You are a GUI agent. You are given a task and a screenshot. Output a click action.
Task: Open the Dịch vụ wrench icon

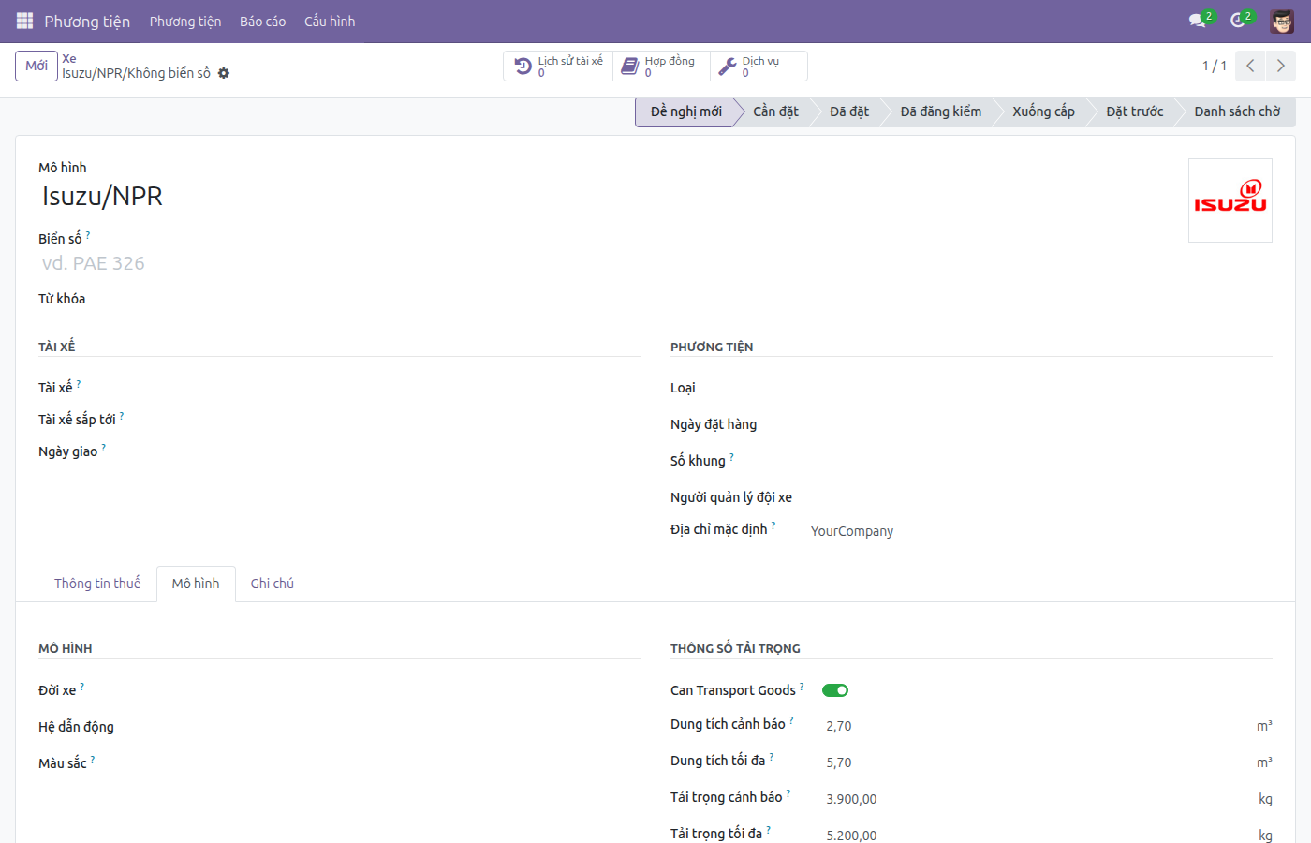(727, 66)
